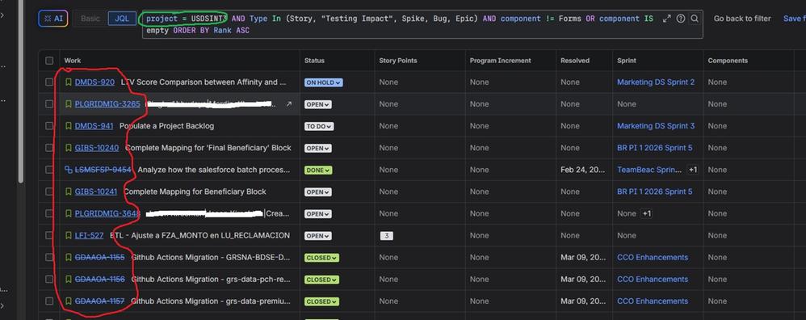The height and width of the screenshot is (320, 806).
Task: Click story icon next to GIBS-10240
Action: tap(69, 148)
